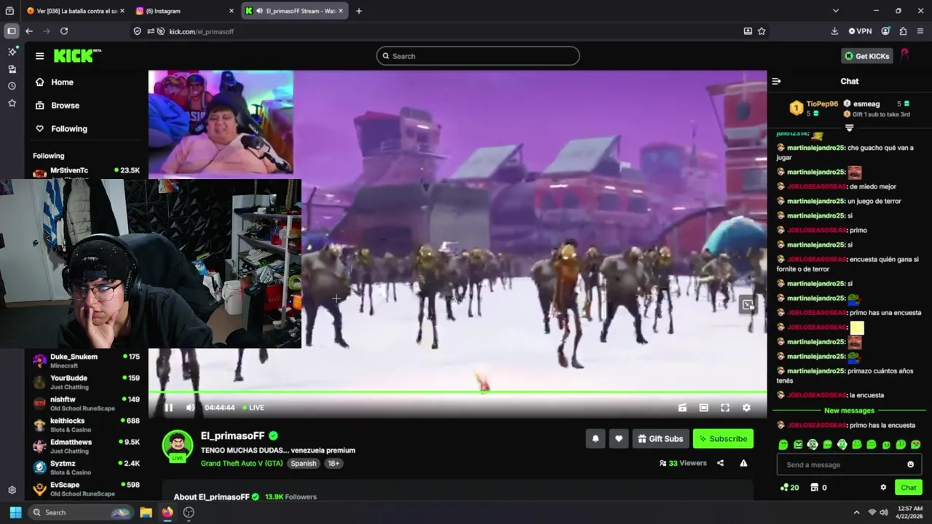Screen dimensions: 932x524
Task: Open YourBudde channel in sidebar
Action: click(x=86, y=382)
